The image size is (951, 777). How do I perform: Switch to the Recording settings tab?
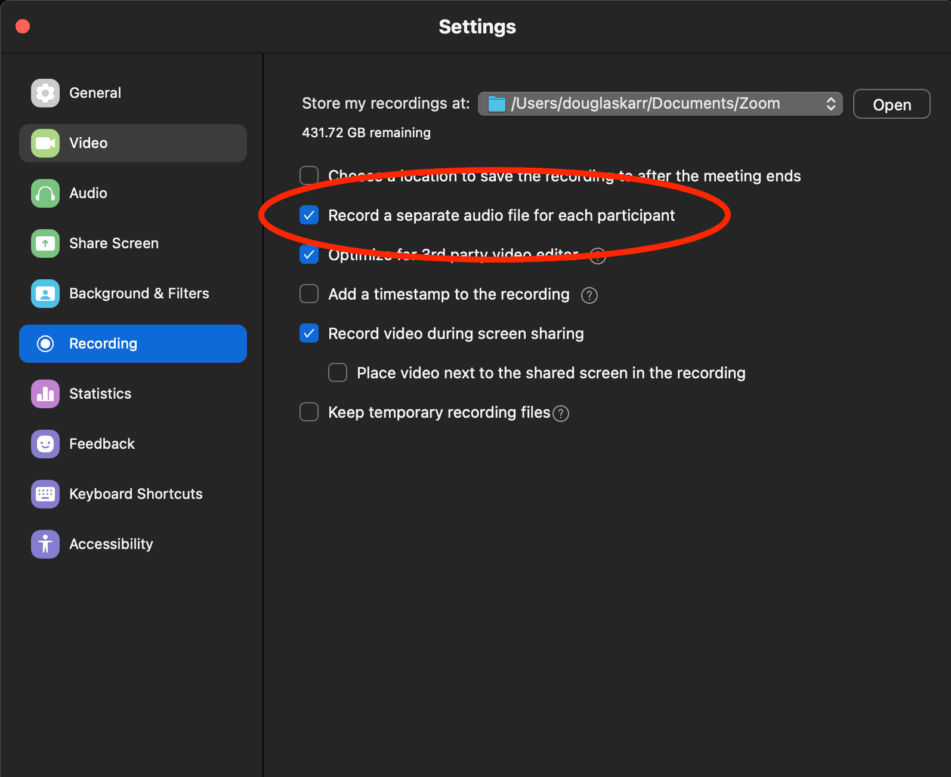[x=132, y=344]
